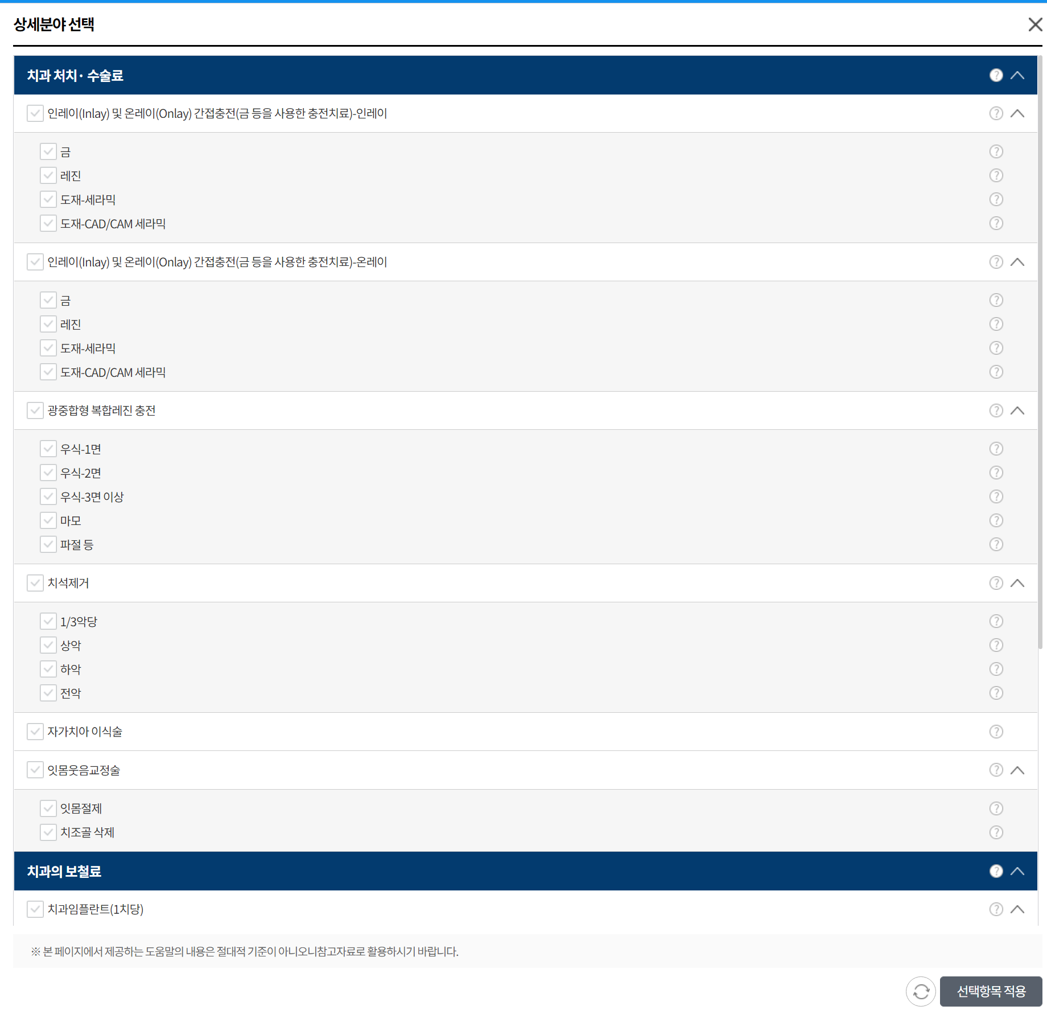Check the 인레이 section parent checkbox

tap(35, 113)
